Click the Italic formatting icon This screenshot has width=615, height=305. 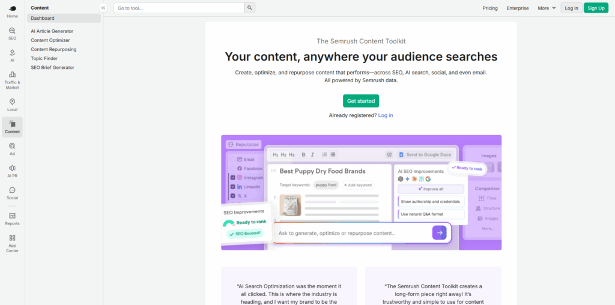(312, 154)
